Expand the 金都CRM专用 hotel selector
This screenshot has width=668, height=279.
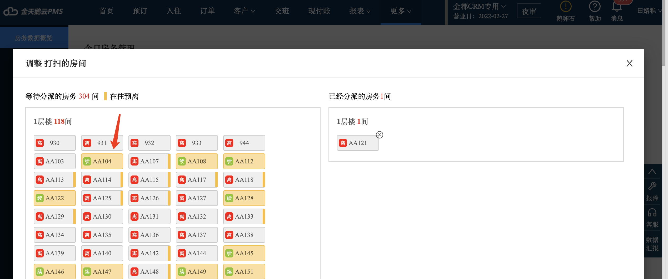point(479,6)
